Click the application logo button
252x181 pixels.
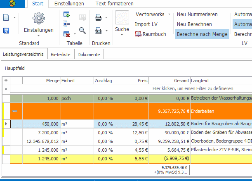[x=12, y=3]
